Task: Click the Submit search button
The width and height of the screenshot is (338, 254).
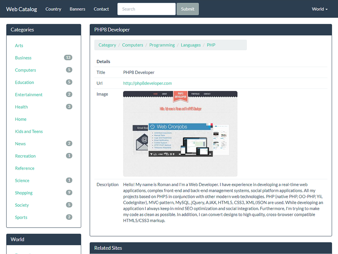Action: click(187, 9)
